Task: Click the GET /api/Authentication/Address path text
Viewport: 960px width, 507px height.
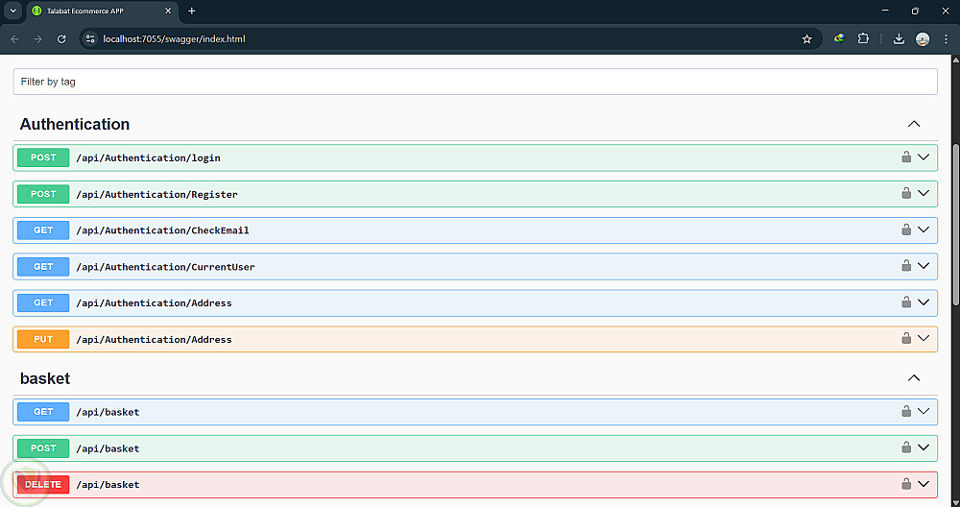Action: 154,303
